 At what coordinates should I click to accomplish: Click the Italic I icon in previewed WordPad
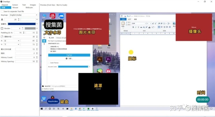tap(136, 27)
